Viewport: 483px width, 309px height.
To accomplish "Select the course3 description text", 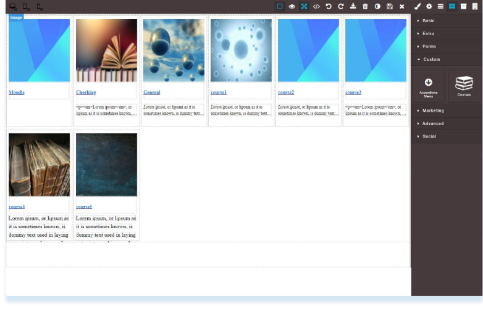I will point(376,110).
